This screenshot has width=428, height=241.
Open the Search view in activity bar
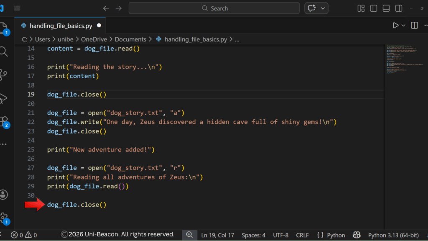click(3, 51)
